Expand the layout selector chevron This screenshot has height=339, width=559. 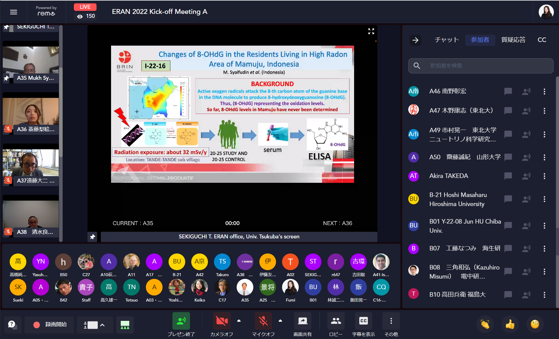tap(102, 325)
